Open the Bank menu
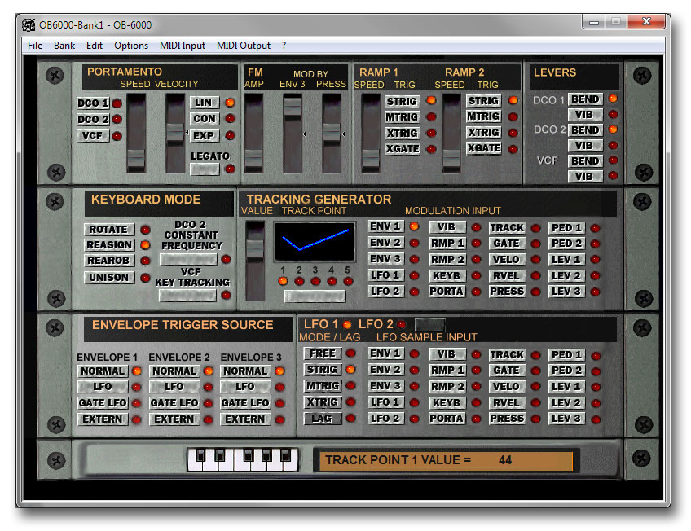691x531 pixels. (x=64, y=46)
